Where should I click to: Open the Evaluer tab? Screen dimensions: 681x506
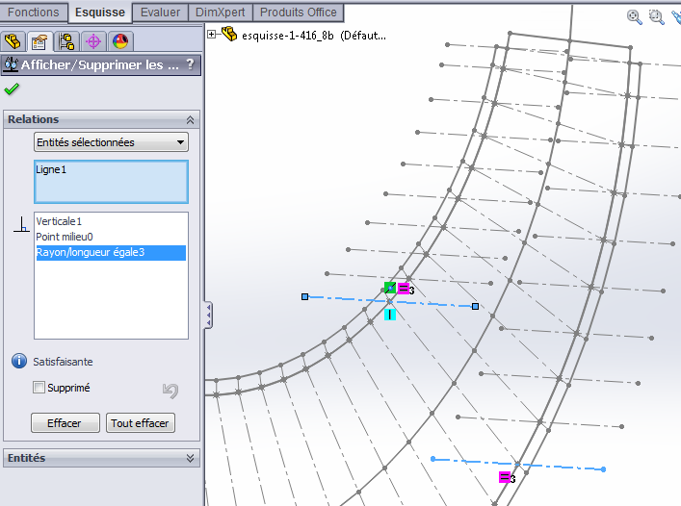[160, 13]
